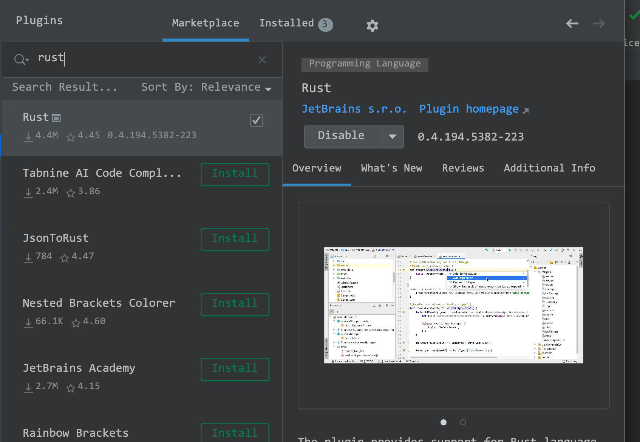This screenshot has width=640, height=442.
Task: Select the Rust plugin in results
Action: pyautogui.click(x=142, y=128)
